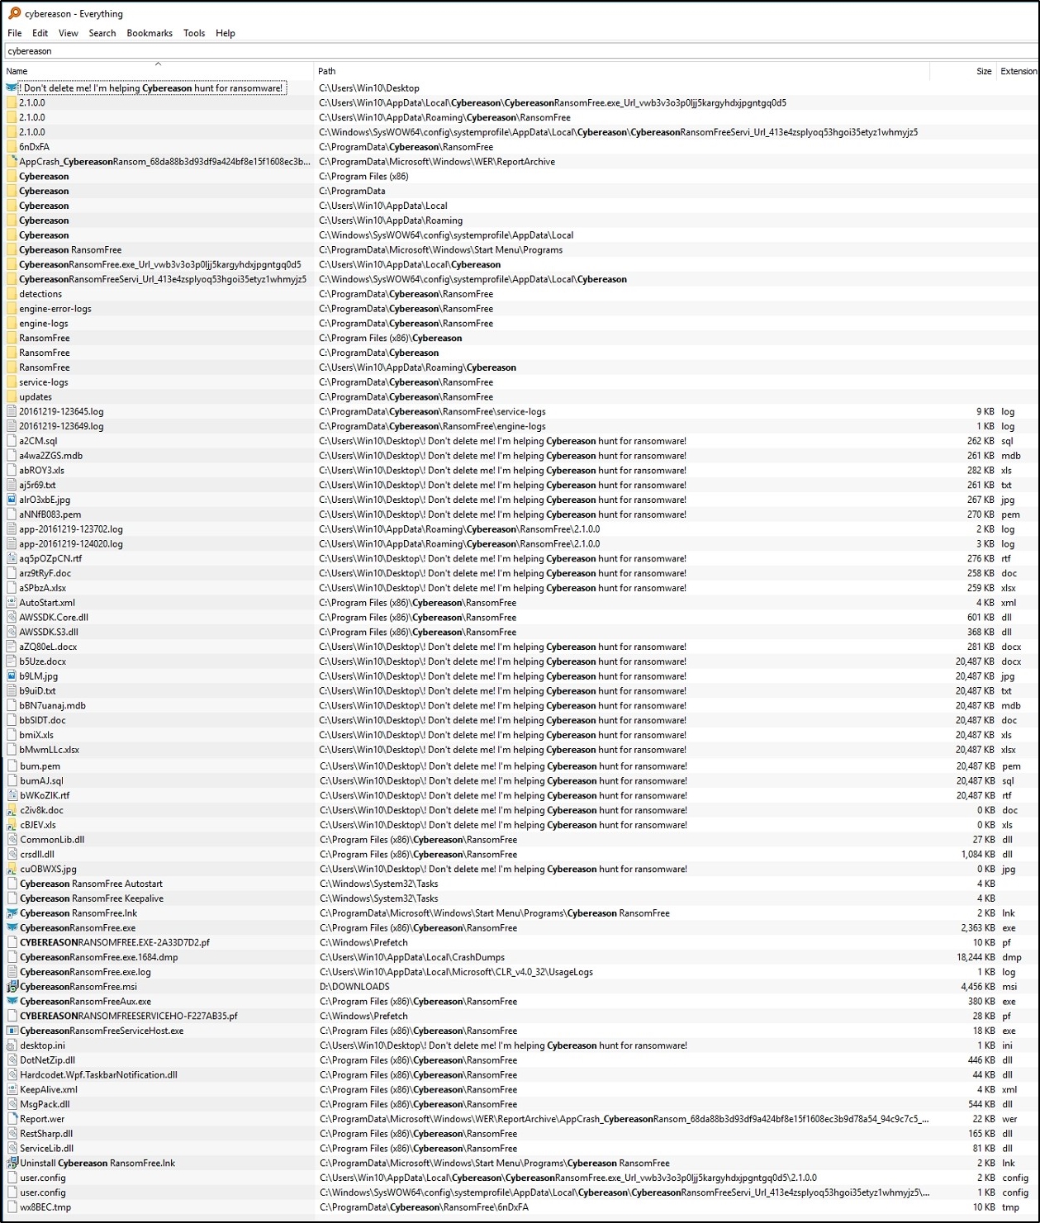Viewport: 1040px width, 1223px height.
Task: Select file bBN7uanaj.mdb
Action: 53,706
